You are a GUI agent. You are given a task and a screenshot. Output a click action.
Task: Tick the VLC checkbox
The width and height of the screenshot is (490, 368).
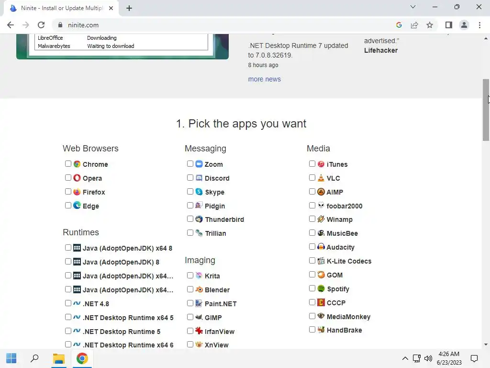pos(312,177)
